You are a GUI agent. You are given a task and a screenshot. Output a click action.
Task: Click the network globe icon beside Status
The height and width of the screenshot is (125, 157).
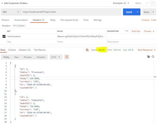(87, 50)
